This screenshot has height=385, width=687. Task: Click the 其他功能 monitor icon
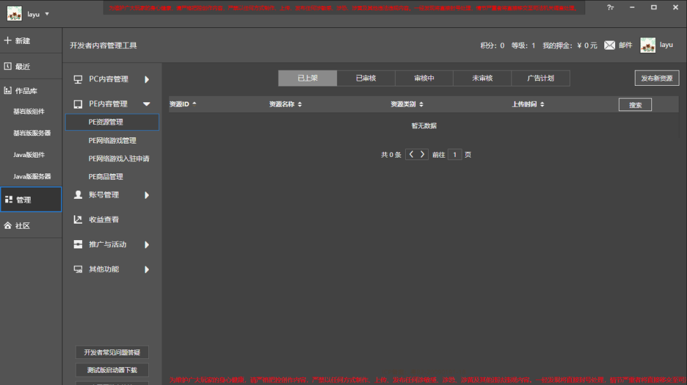[78, 269]
